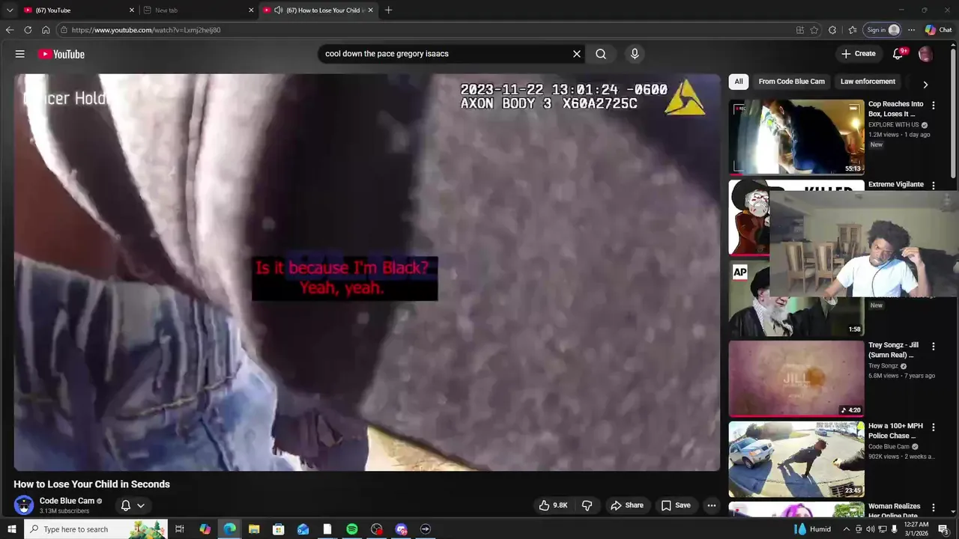Viewport: 959px width, 539px height.
Task: Open the Trey Songz channel link
Action: 883,366
